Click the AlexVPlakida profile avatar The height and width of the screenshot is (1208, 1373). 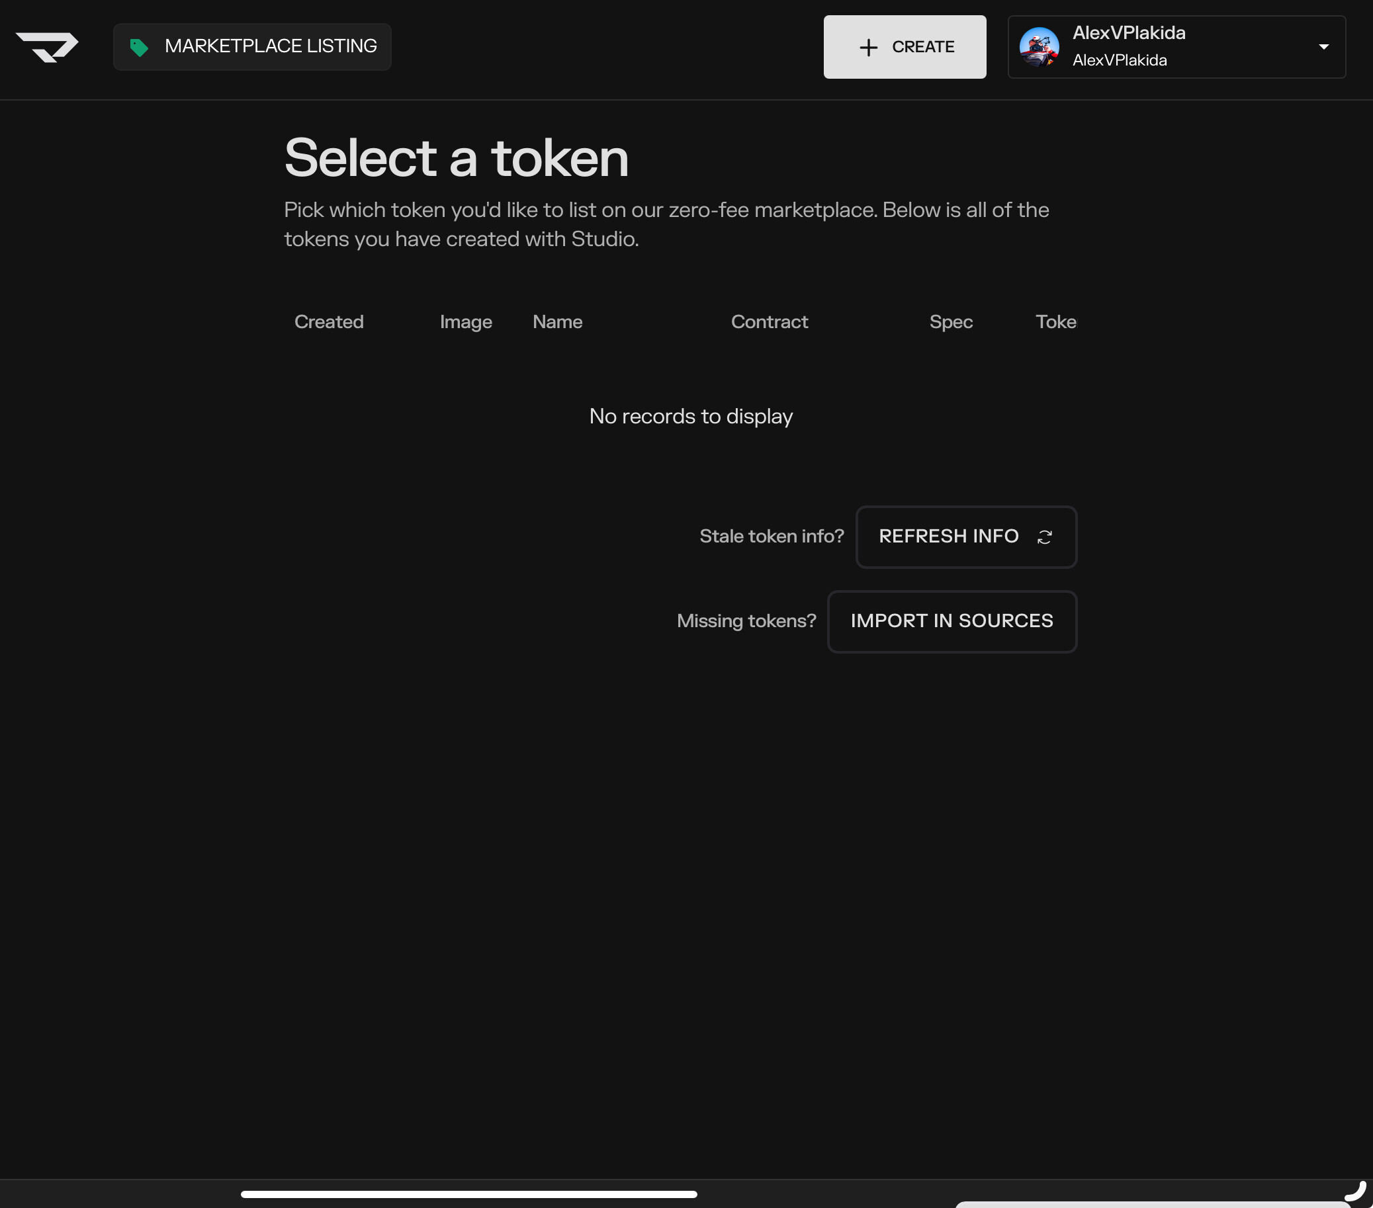[x=1038, y=47]
